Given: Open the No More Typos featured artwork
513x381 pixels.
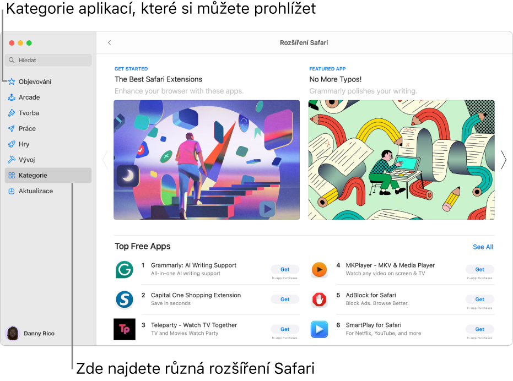Looking at the screenshot, I should [x=401, y=160].
